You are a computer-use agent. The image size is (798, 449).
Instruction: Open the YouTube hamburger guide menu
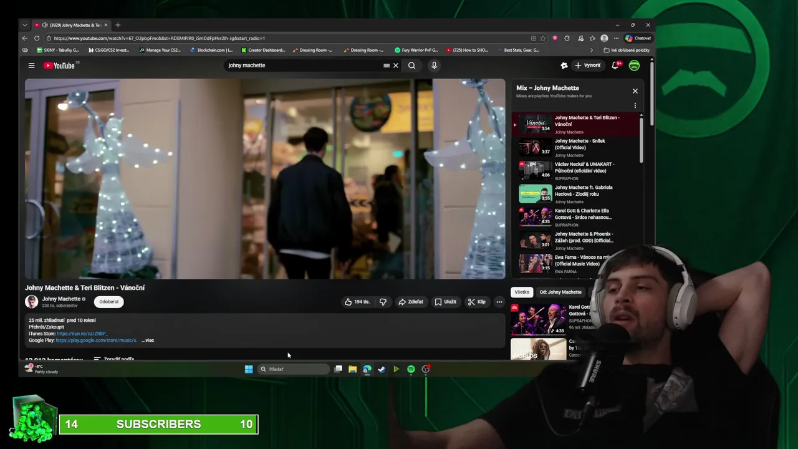click(31, 65)
